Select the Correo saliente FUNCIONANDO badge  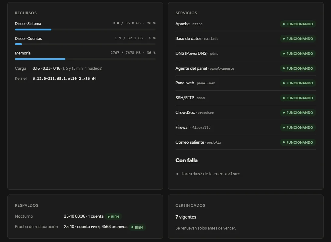point(298,142)
